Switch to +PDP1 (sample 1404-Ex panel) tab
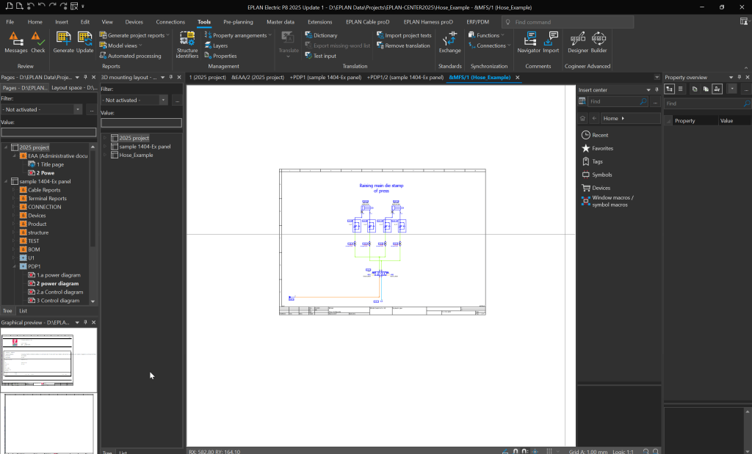 tap(325, 77)
